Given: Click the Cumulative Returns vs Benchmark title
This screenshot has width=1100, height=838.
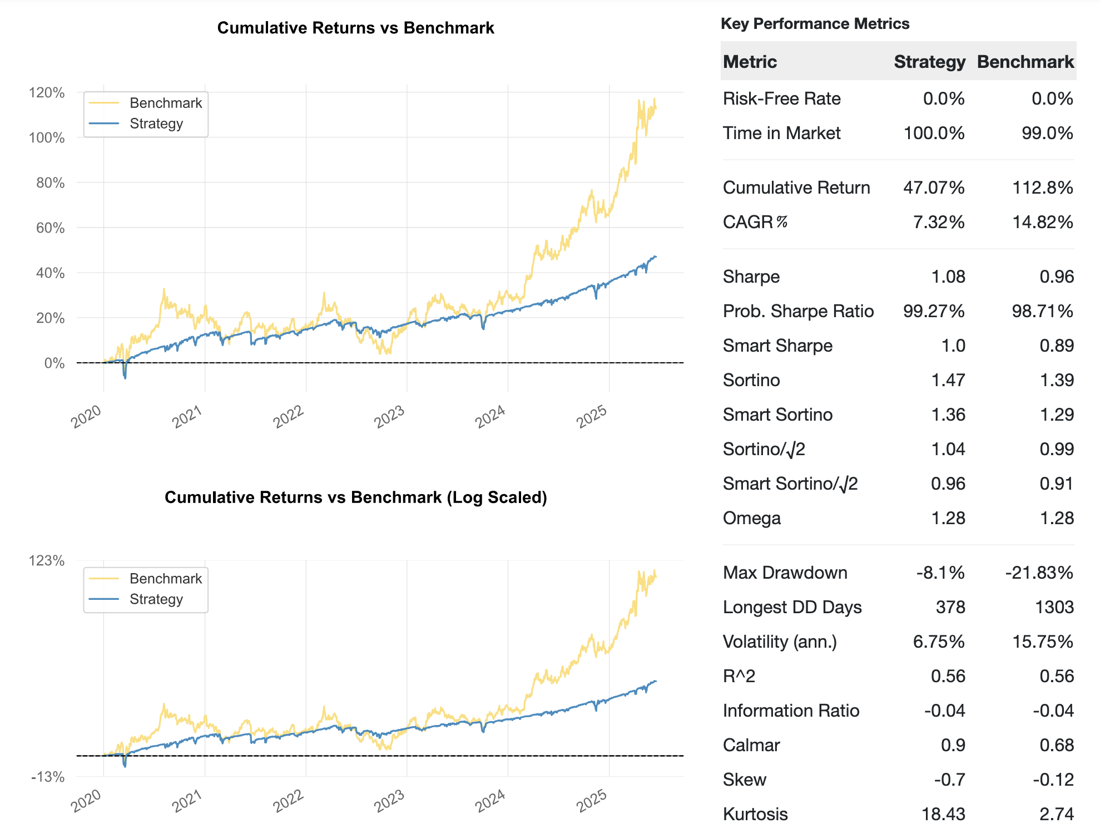Looking at the screenshot, I should [355, 28].
